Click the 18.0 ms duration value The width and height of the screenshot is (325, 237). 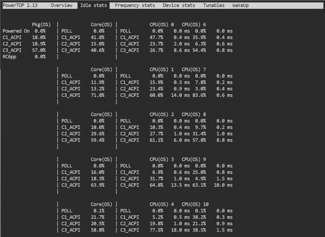click(x=180, y=230)
